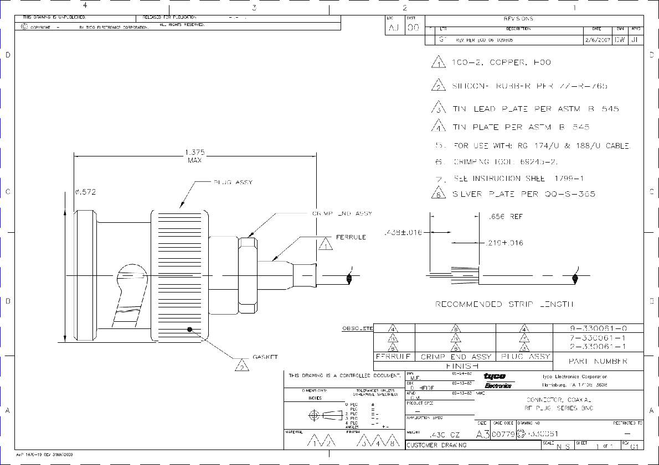Click the 'PART NUMBER' table header
659x465 pixels.
598,361
